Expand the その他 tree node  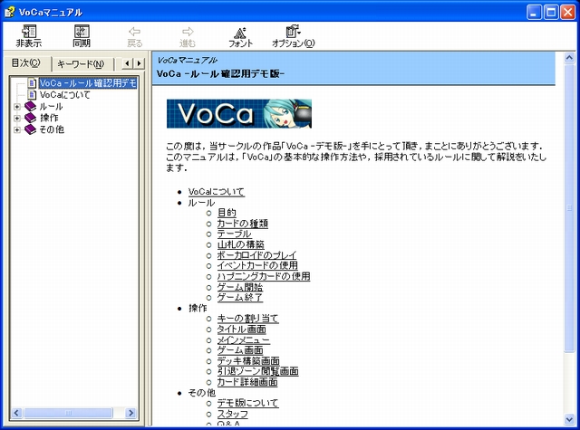coord(16,129)
